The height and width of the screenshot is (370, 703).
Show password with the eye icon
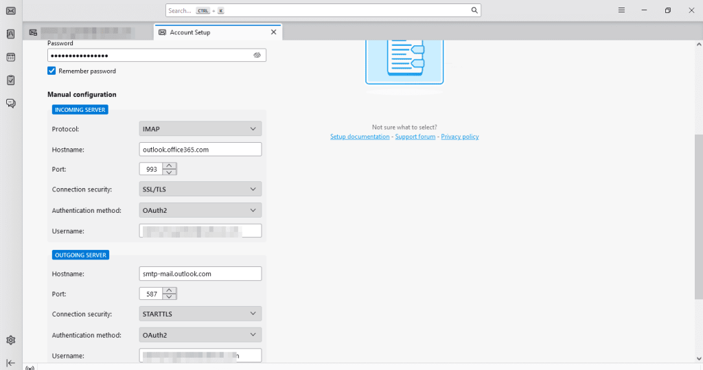pyautogui.click(x=257, y=55)
